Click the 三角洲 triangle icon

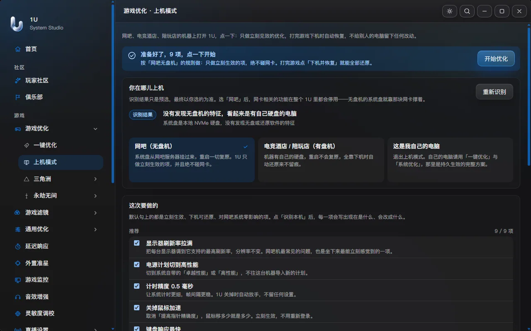[x=27, y=179]
